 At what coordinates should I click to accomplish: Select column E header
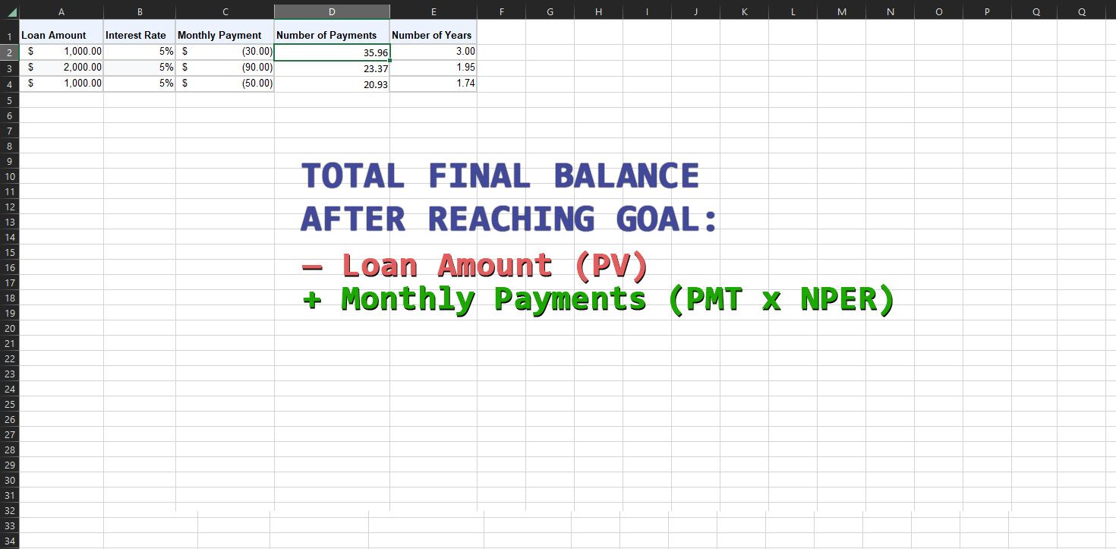pos(433,11)
